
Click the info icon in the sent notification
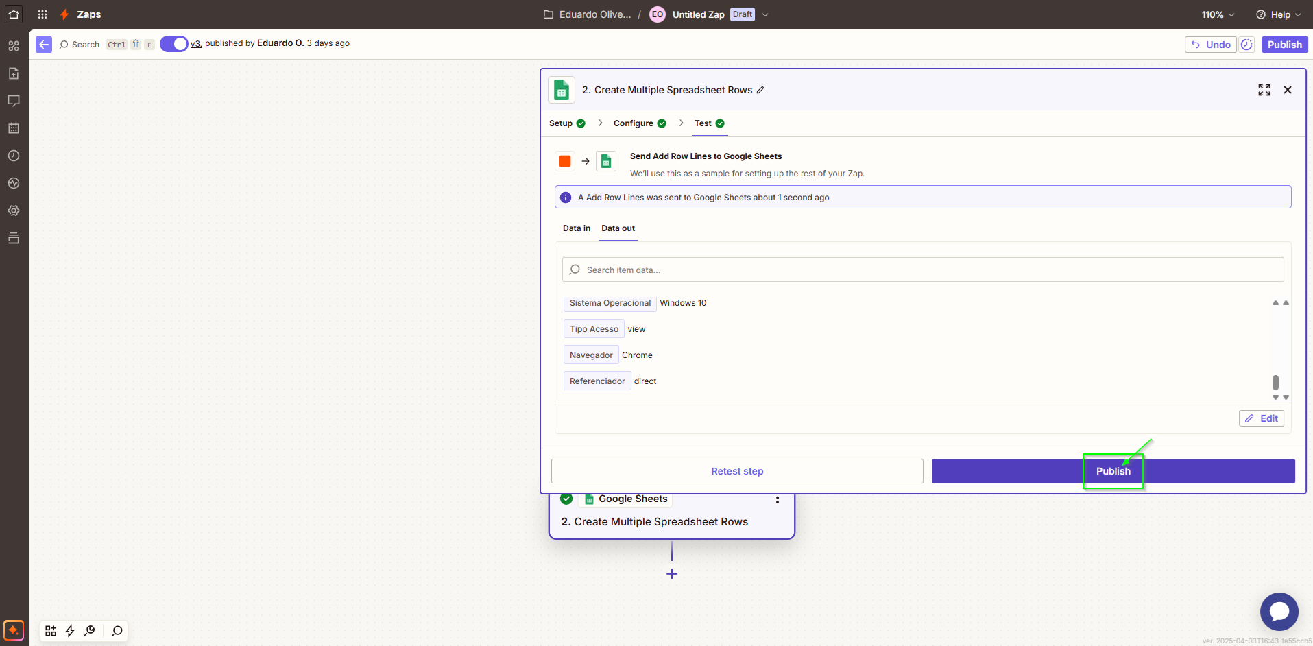click(x=566, y=198)
